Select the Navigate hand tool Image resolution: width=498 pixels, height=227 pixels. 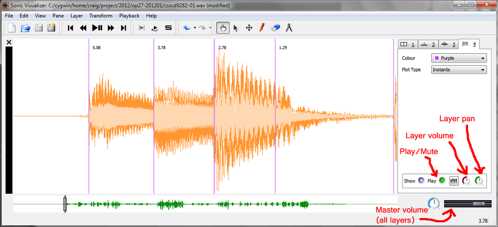(223, 28)
